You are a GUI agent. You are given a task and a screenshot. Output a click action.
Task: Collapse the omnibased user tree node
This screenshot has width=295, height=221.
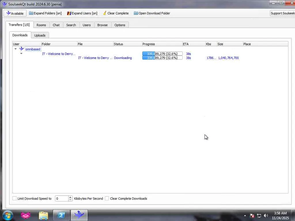pos(16,49)
